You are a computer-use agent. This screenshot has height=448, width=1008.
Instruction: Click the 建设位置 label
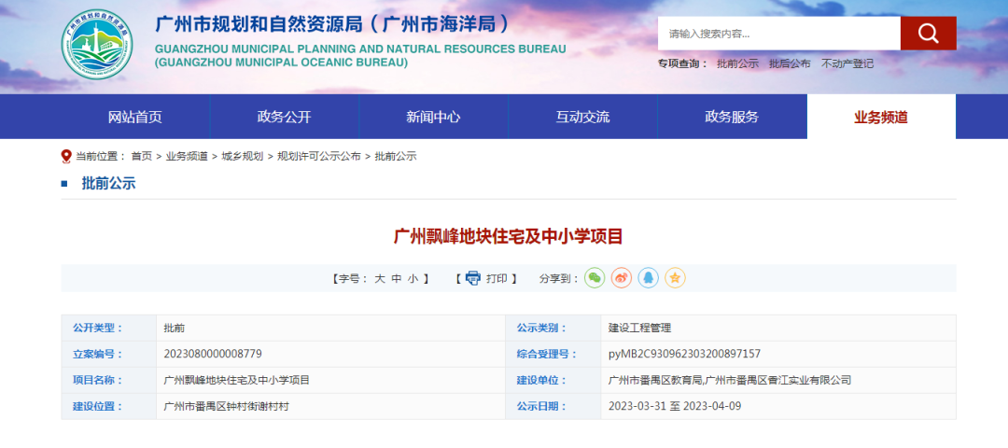coord(97,406)
